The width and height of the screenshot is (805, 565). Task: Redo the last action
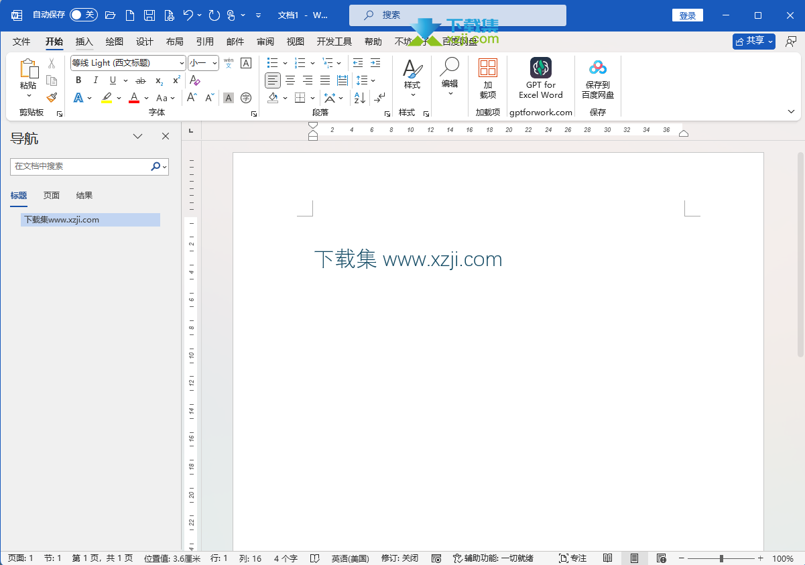[x=214, y=15]
